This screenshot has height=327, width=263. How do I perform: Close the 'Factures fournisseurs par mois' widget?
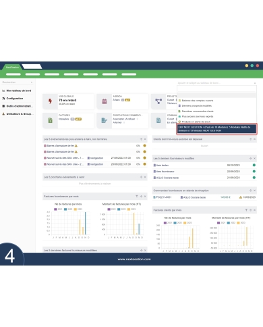click(145, 197)
